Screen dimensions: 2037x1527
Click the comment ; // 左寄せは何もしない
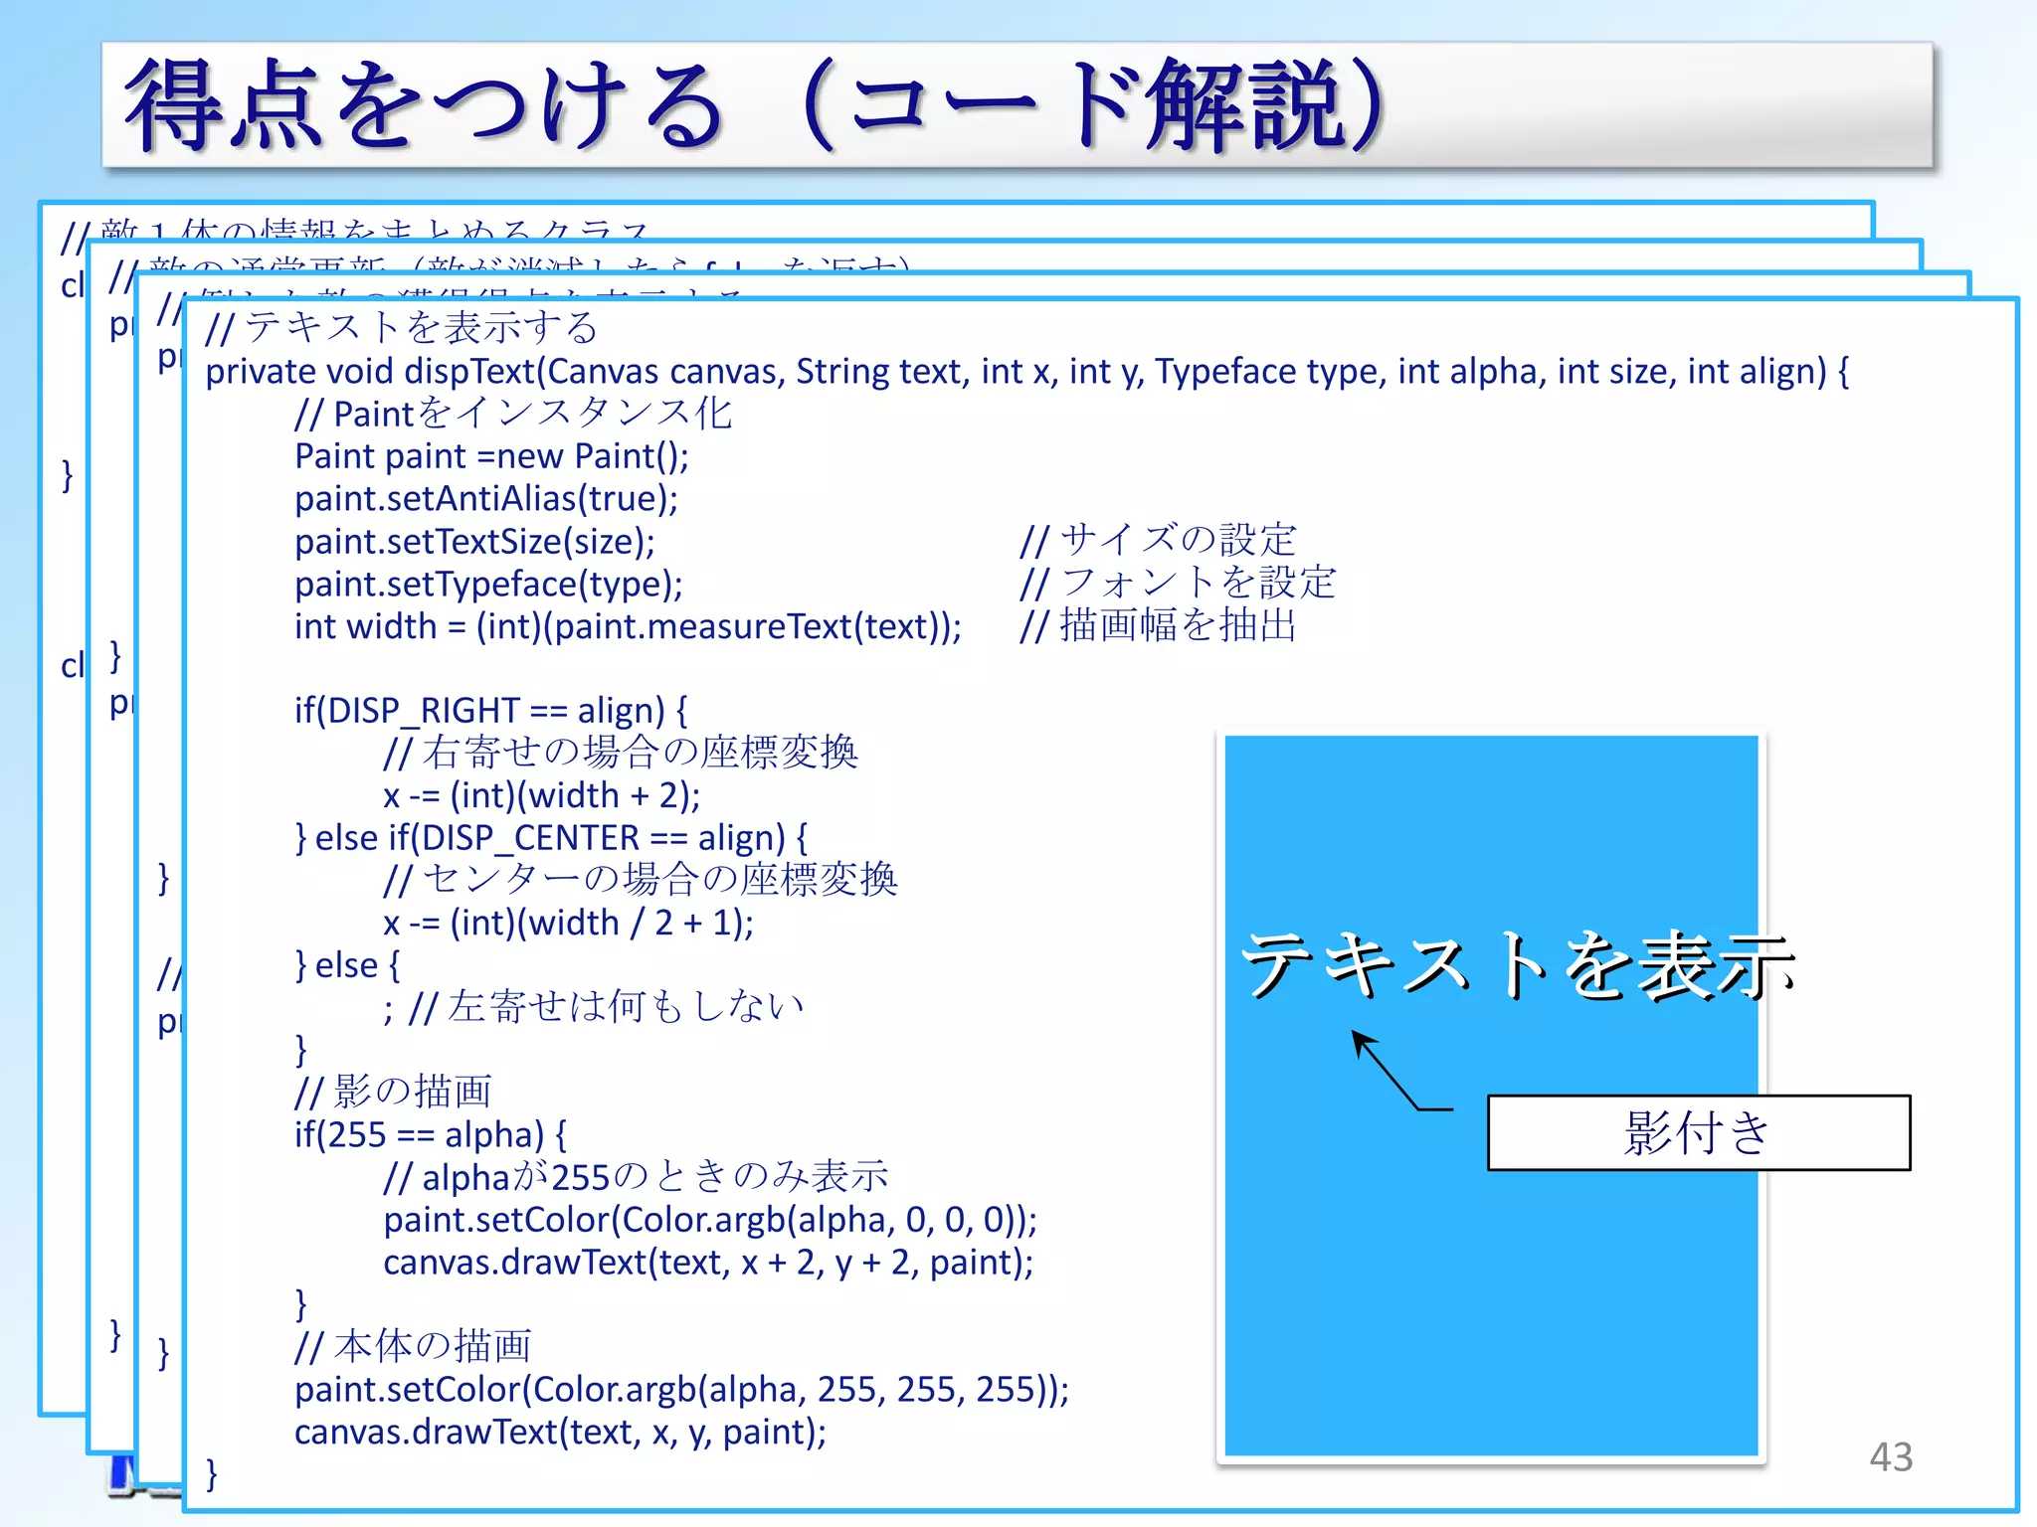[x=594, y=1007]
